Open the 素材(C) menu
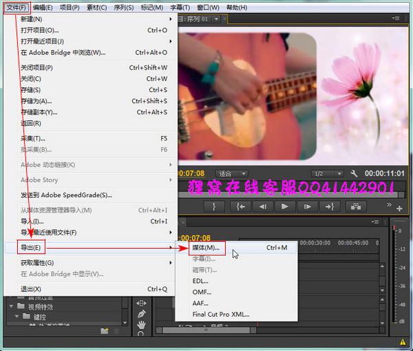 (96, 8)
